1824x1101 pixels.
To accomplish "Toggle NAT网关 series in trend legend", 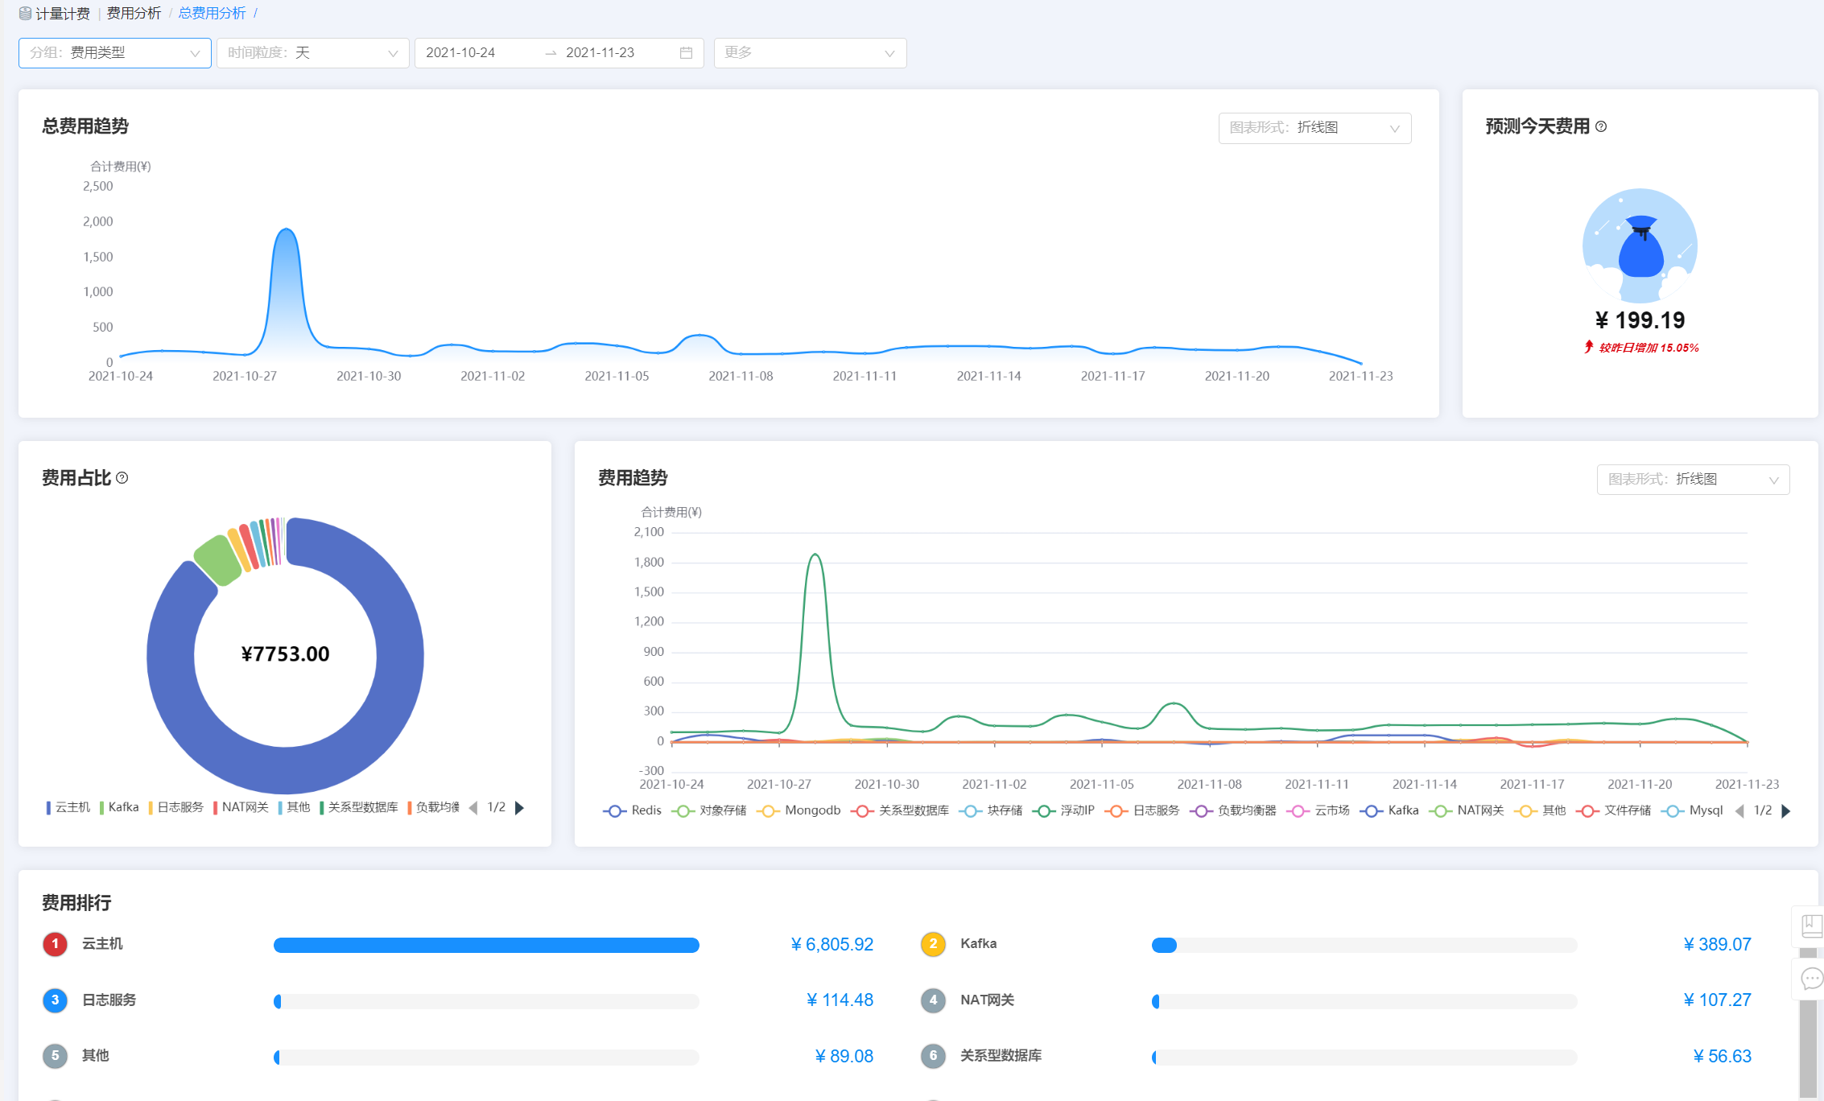I will pyautogui.click(x=1467, y=810).
